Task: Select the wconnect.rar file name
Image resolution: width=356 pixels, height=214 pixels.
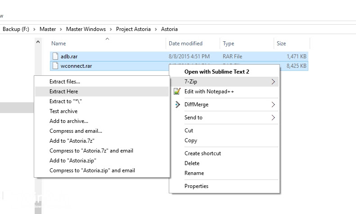Action: [x=77, y=66]
